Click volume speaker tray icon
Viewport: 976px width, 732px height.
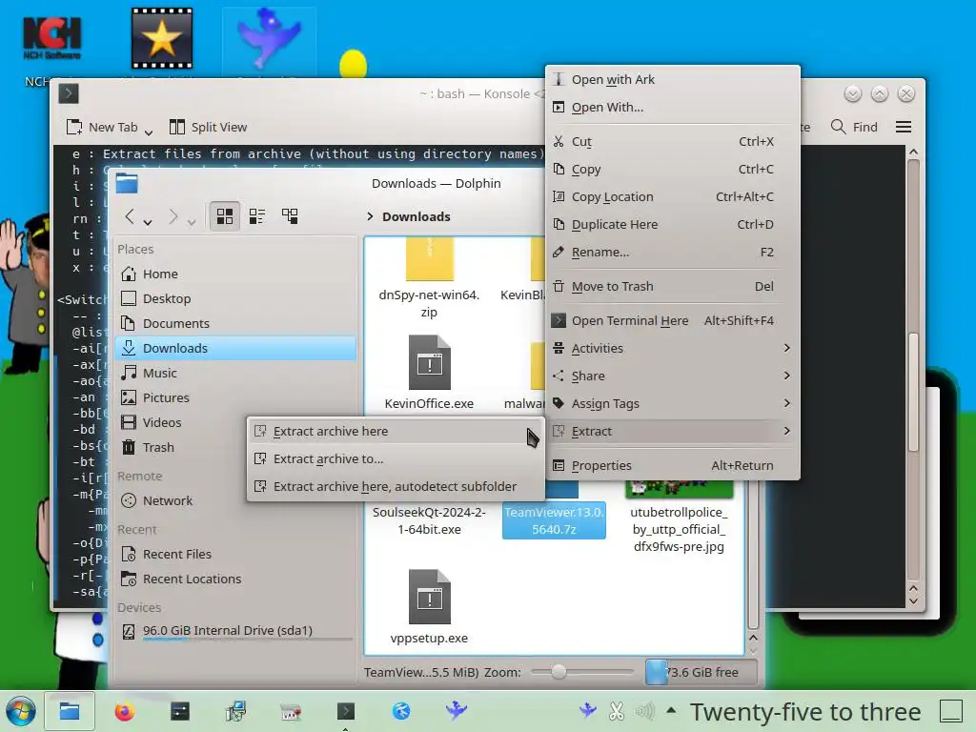tap(645, 711)
